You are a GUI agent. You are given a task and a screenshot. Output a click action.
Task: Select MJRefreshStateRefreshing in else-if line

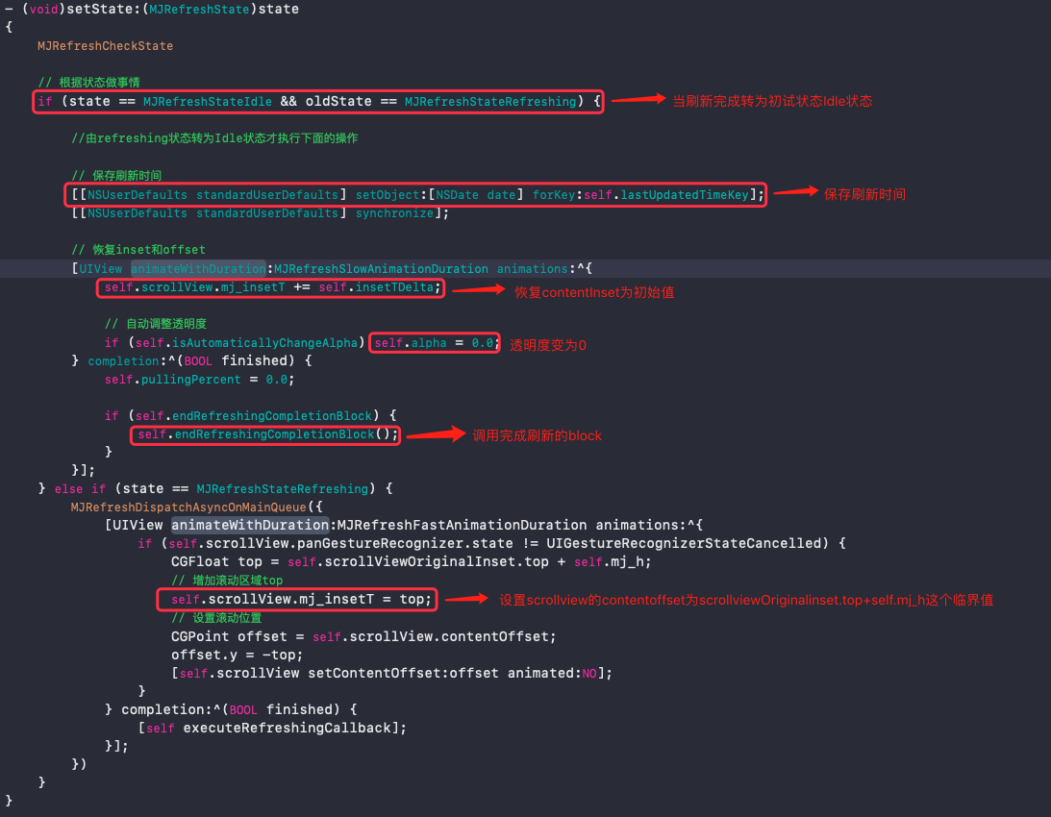tap(282, 488)
